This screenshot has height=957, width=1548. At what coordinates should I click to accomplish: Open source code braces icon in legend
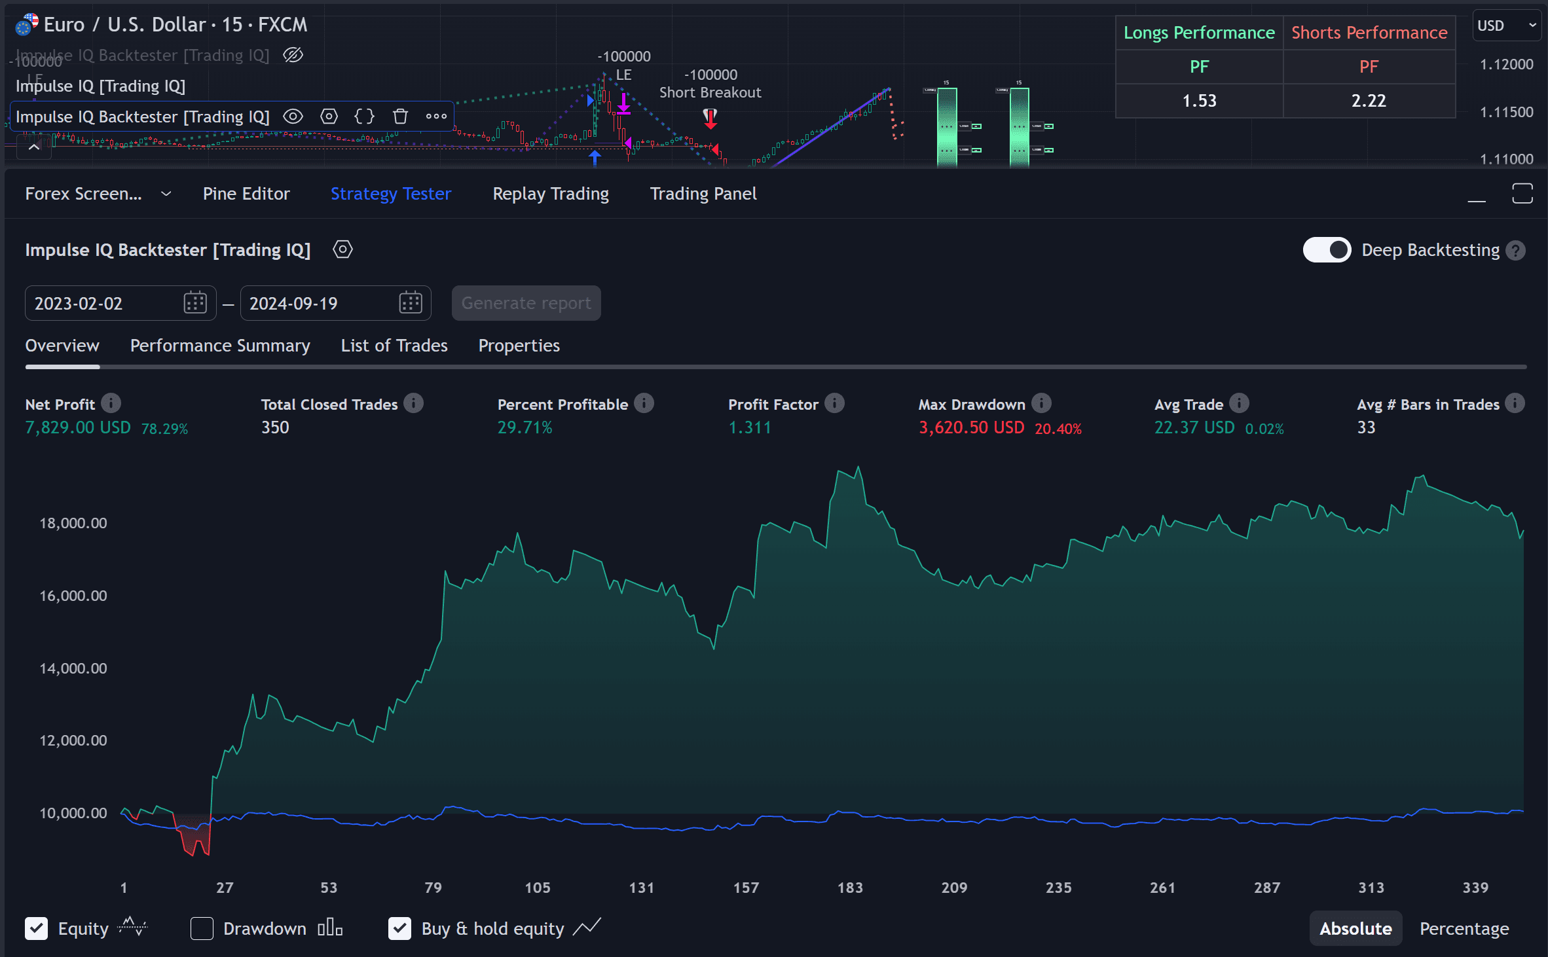click(364, 117)
